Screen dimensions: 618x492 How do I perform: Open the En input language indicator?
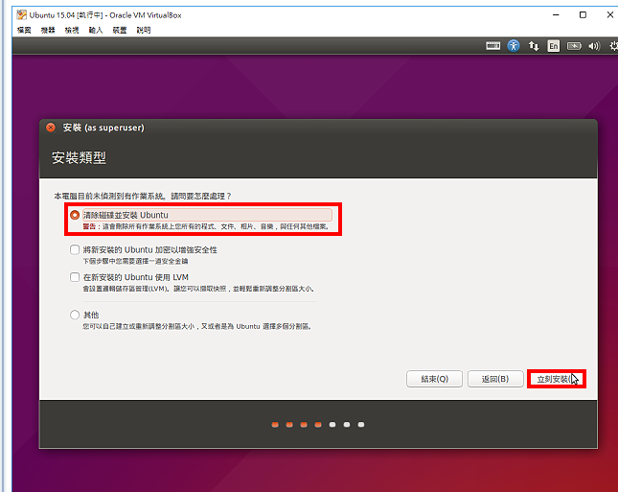pyautogui.click(x=554, y=46)
